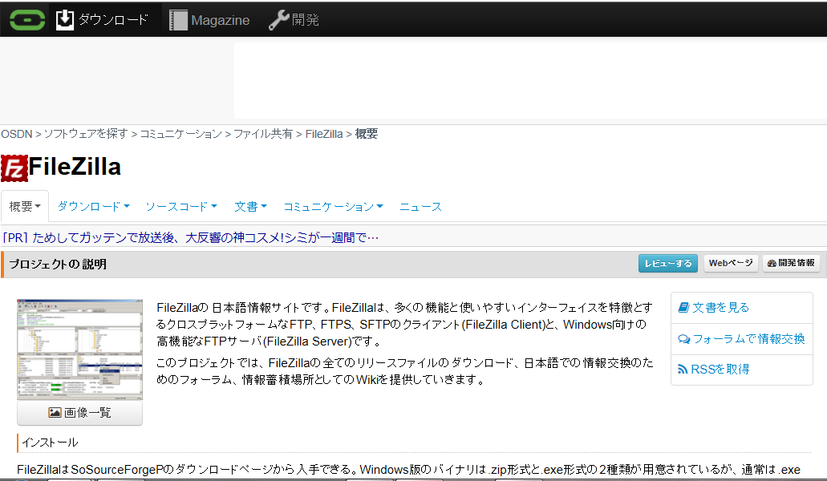
Task: Expand the ソースコード dropdown menu
Action: 180,206
